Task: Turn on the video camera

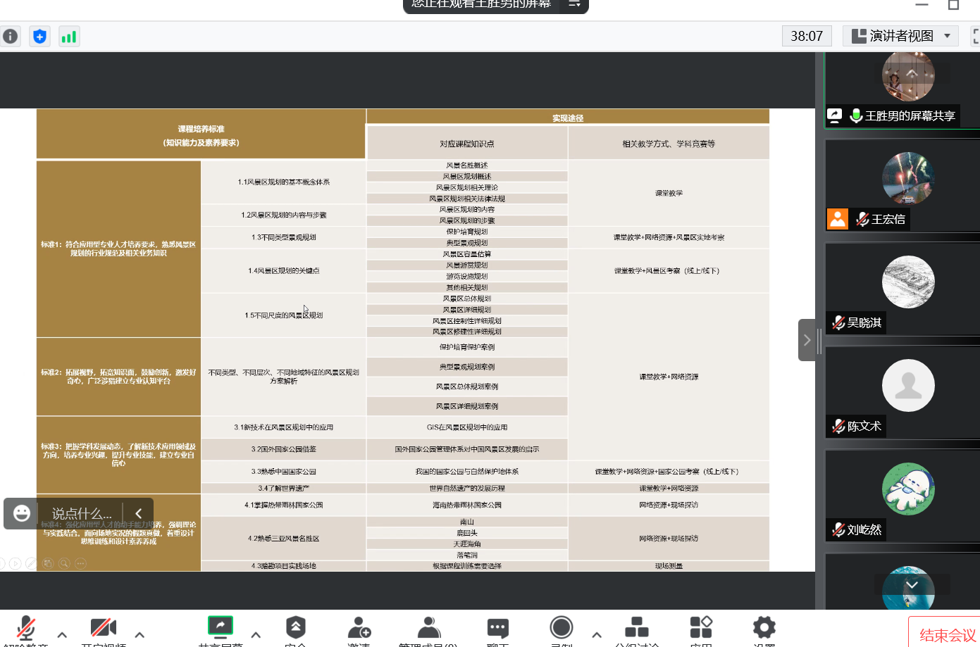Action: coord(103,627)
